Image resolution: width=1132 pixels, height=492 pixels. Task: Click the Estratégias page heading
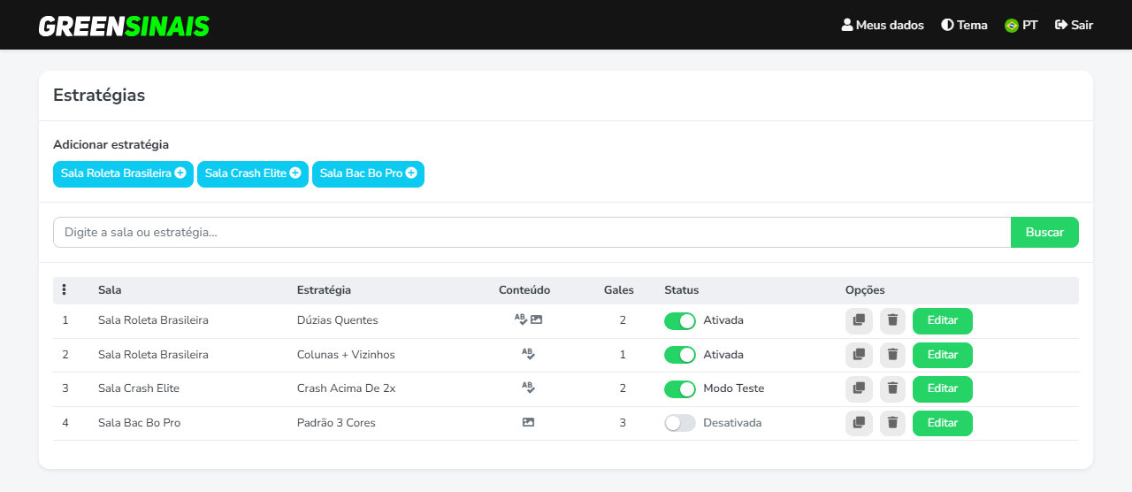tap(99, 96)
